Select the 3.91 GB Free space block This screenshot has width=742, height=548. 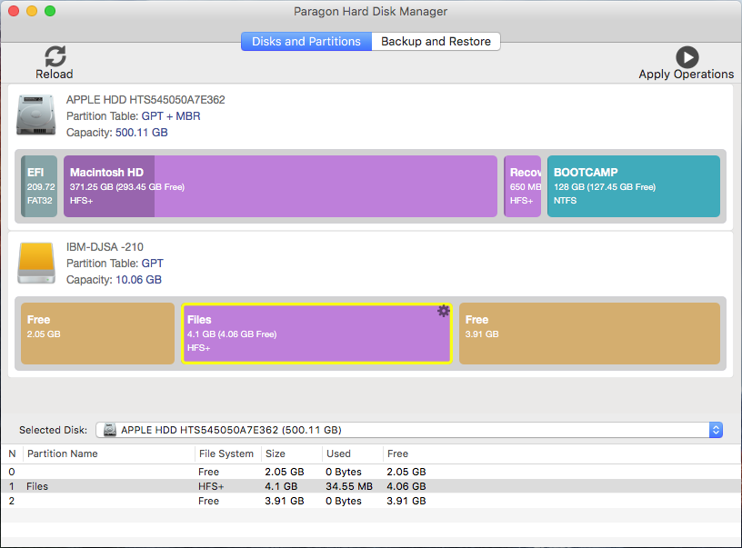coord(589,334)
